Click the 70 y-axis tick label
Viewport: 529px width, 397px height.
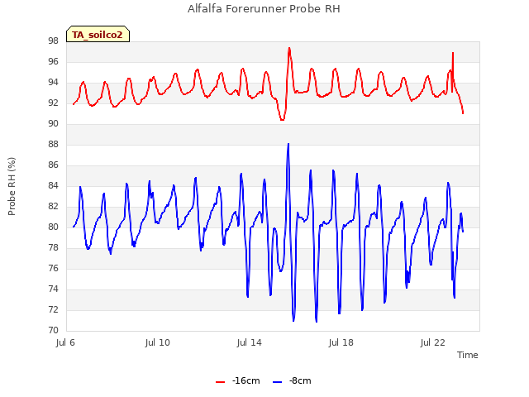tap(53, 331)
